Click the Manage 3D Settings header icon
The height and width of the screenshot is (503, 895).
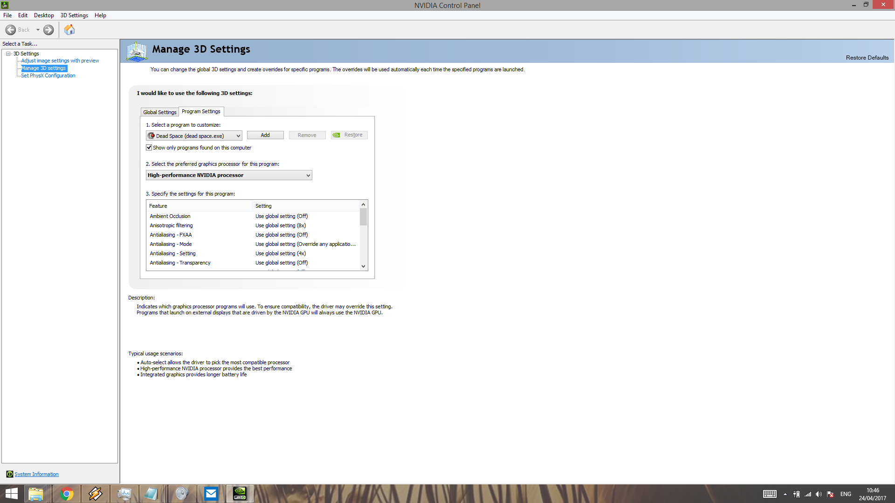click(137, 51)
